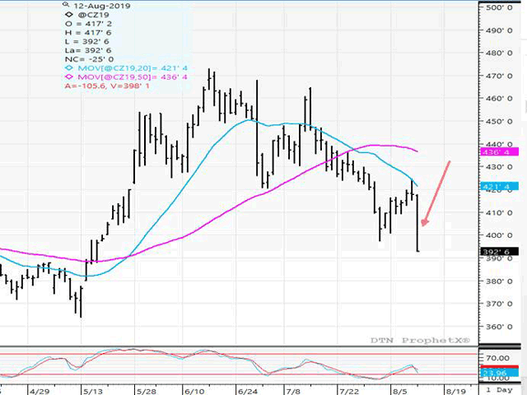Click the magenta diamond for the 50-day moving average
Image resolution: width=527 pixels, height=395 pixels.
[x=69, y=77]
